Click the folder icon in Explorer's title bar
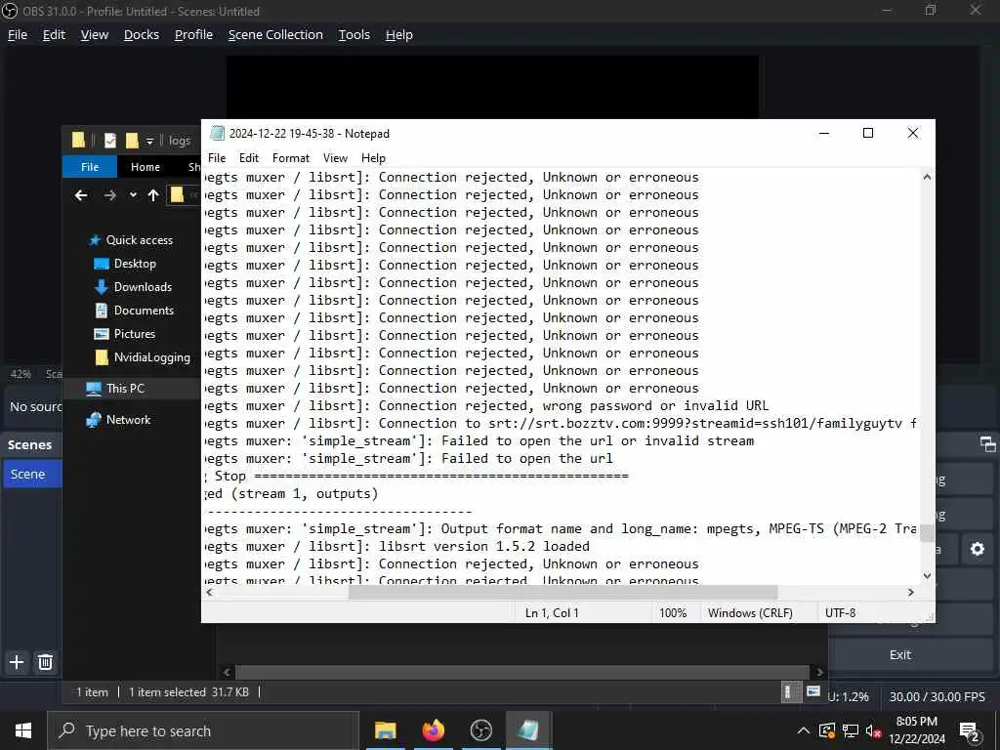This screenshot has width=1000, height=750. (78, 141)
